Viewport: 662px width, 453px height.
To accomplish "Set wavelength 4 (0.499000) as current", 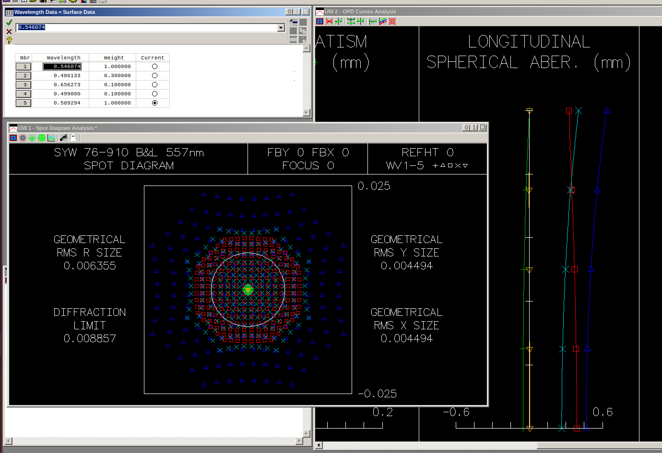I will [x=154, y=94].
